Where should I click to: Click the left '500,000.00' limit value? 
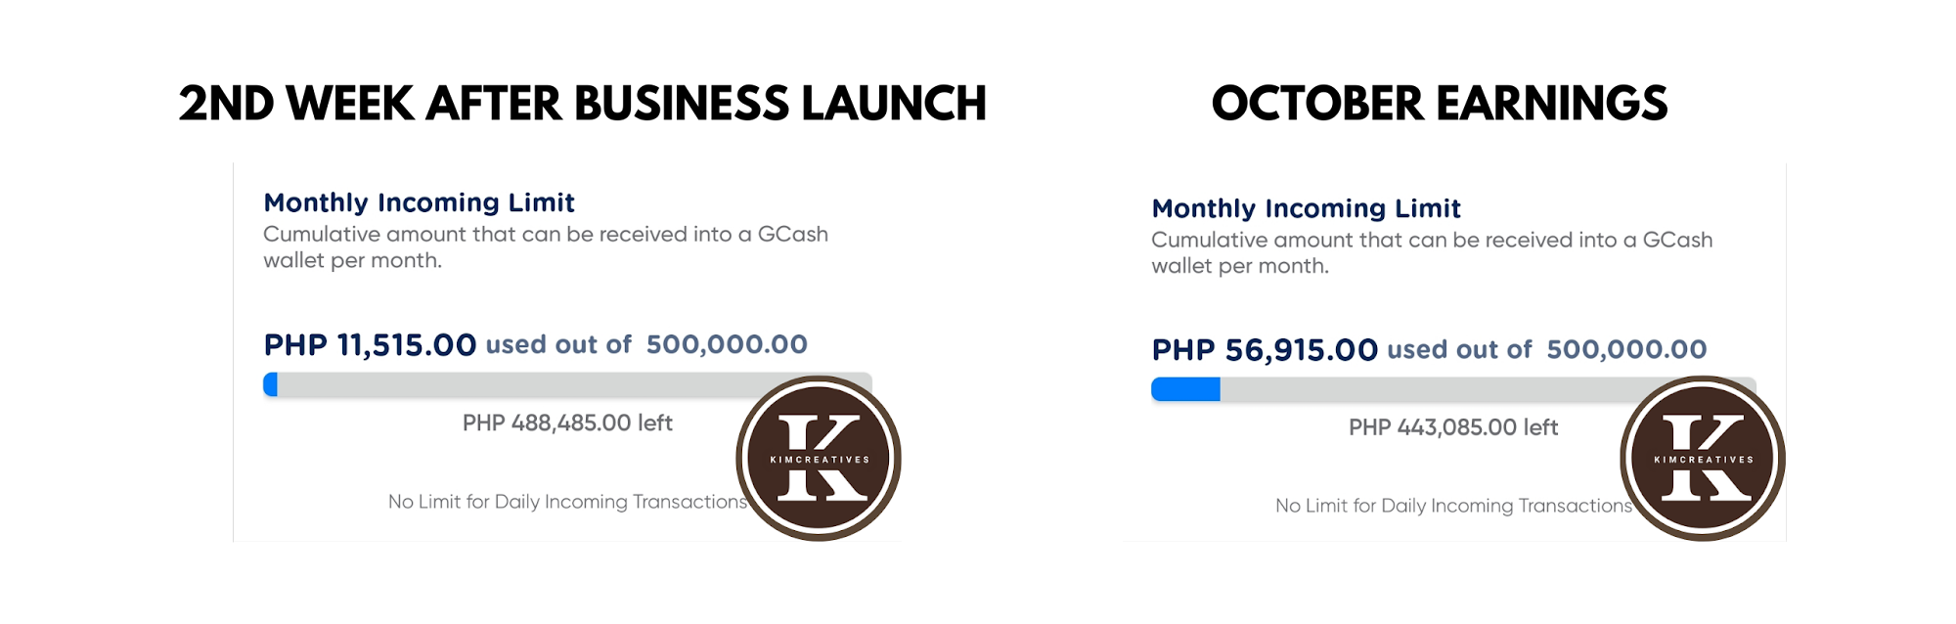pos(727,344)
